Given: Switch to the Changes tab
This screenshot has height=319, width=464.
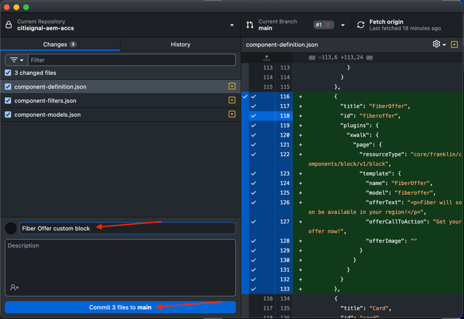Looking at the screenshot, I should click(x=59, y=45).
